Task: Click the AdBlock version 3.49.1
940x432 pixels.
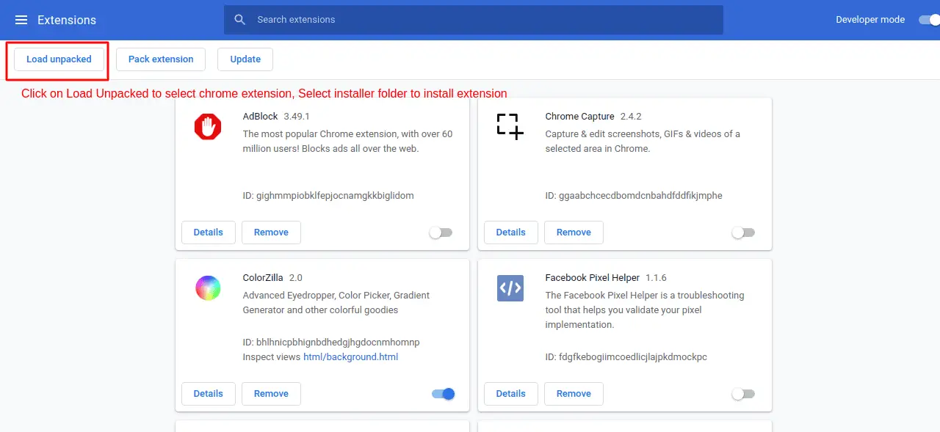Action: point(297,117)
